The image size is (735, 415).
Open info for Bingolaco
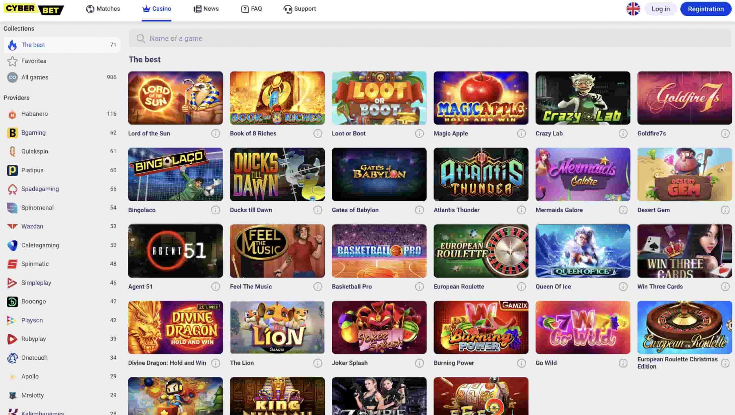216,210
